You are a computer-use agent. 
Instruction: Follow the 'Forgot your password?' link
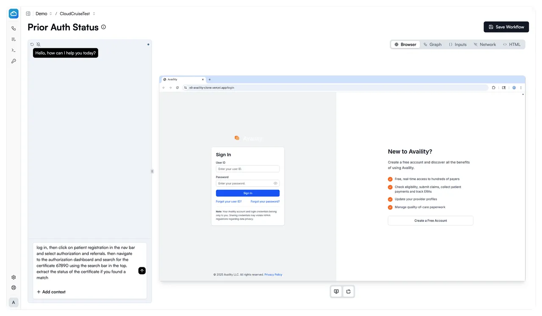[265, 202]
